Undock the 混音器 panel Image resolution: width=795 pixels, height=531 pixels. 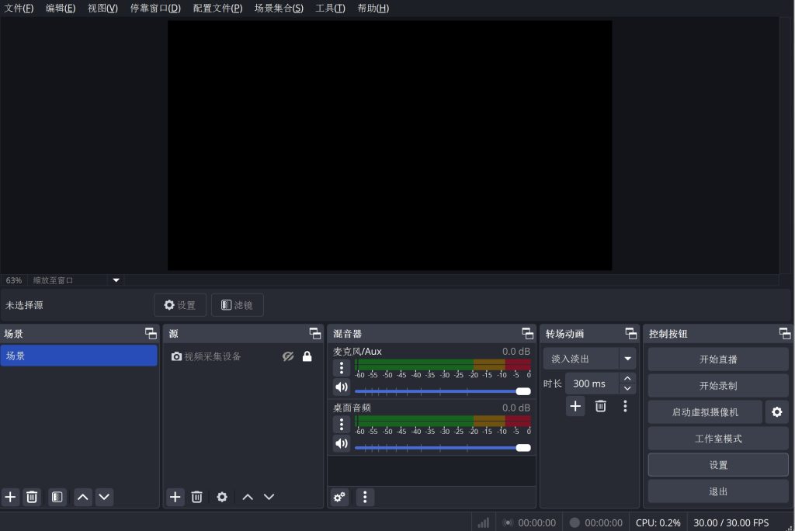click(527, 334)
